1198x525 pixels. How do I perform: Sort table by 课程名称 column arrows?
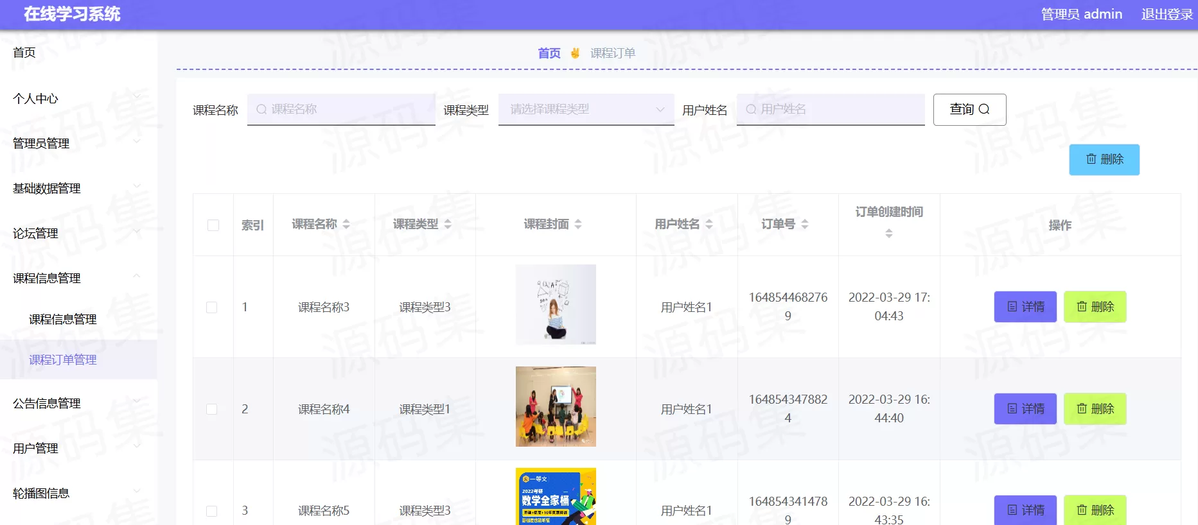pyautogui.click(x=346, y=224)
